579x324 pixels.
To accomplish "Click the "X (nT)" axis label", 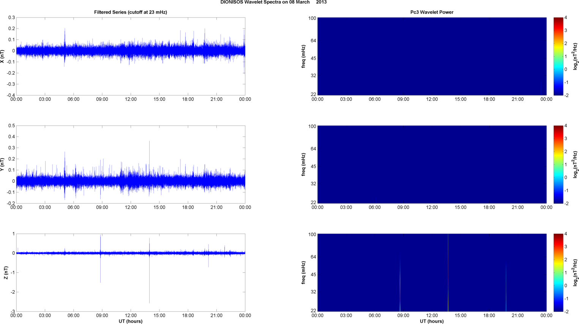I will coord(2,56).
